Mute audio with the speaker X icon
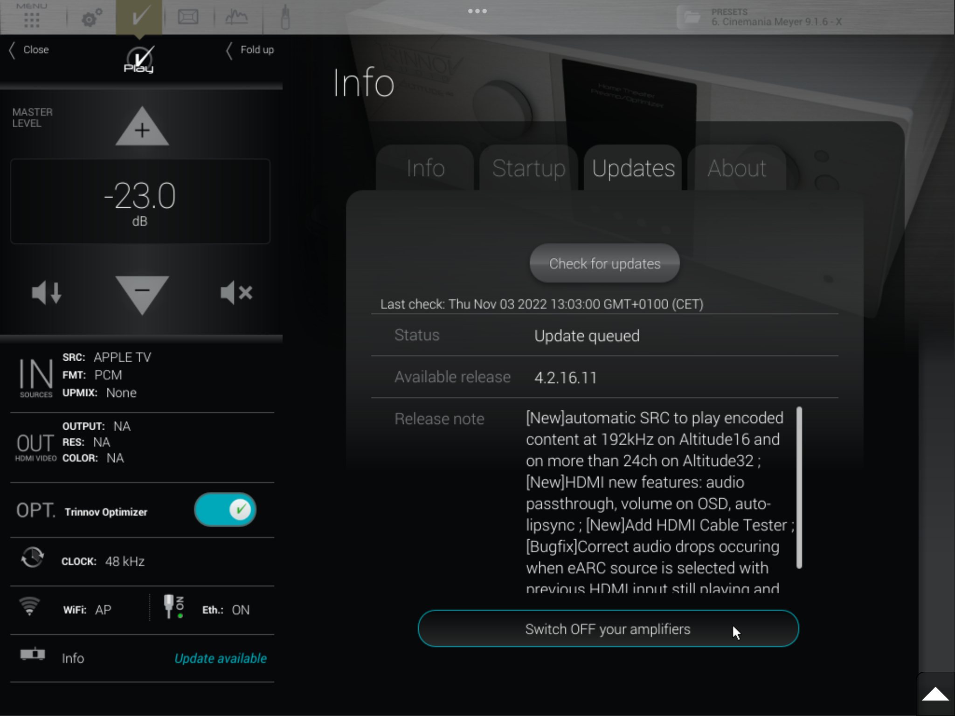 [236, 293]
